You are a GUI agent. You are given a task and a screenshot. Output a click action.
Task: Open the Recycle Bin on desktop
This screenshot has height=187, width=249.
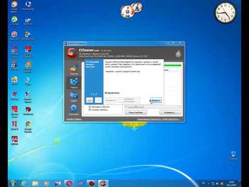click(x=233, y=155)
